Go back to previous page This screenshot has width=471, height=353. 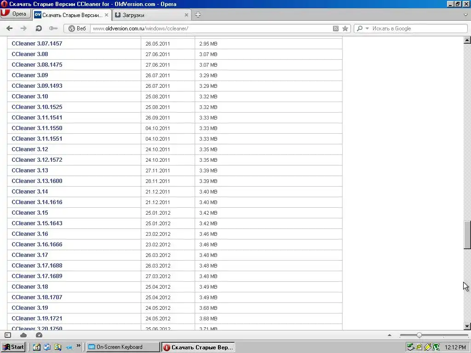(9, 28)
